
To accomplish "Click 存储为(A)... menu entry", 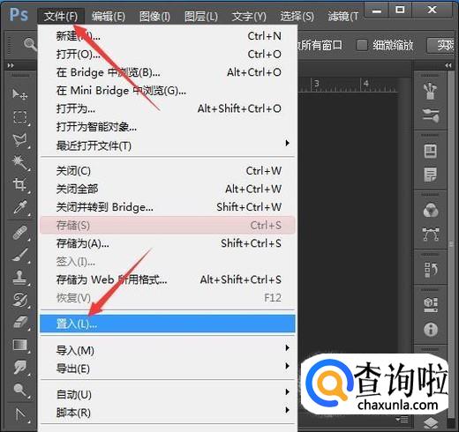I will pos(168,243).
